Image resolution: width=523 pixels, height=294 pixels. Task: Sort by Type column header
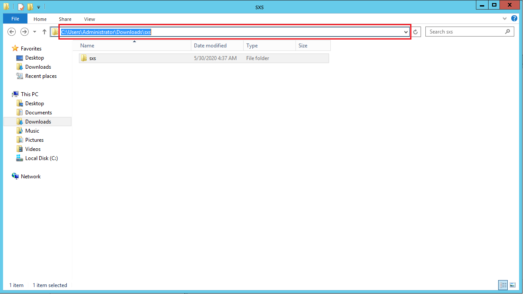270,46
